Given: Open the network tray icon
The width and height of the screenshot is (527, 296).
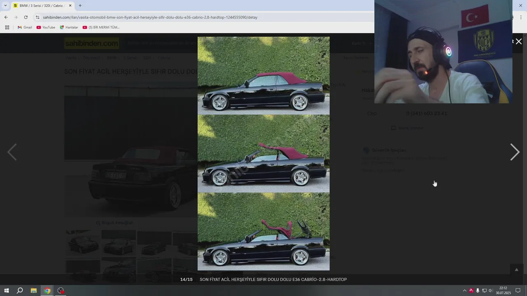Looking at the screenshot, I should pyautogui.click(x=484, y=291).
